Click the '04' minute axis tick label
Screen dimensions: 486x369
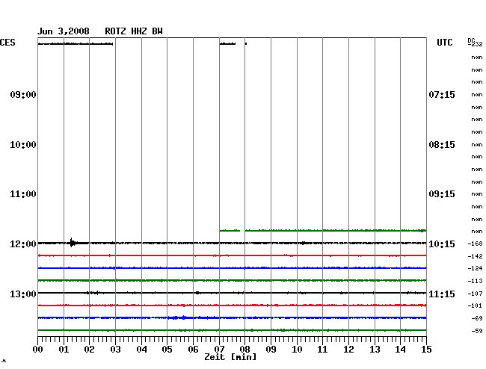tap(141, 350)
